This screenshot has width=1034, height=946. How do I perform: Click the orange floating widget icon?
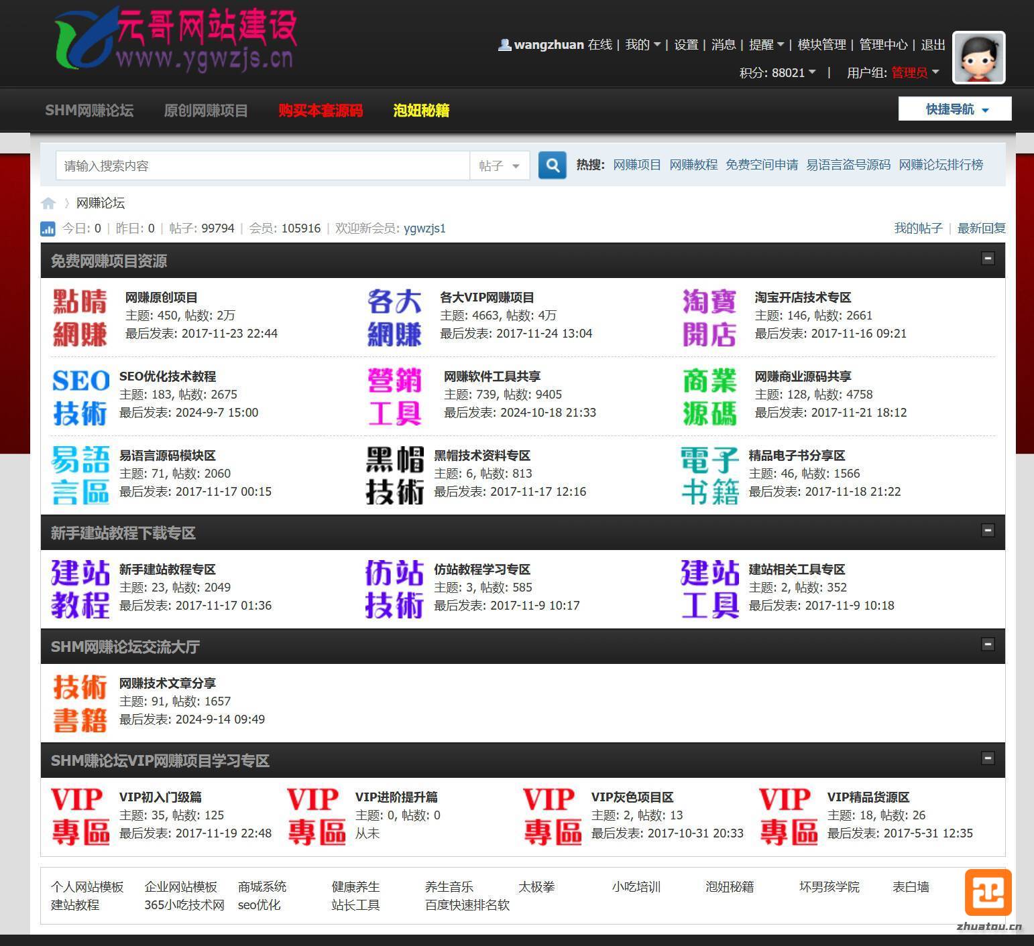(x=988, y=892)
